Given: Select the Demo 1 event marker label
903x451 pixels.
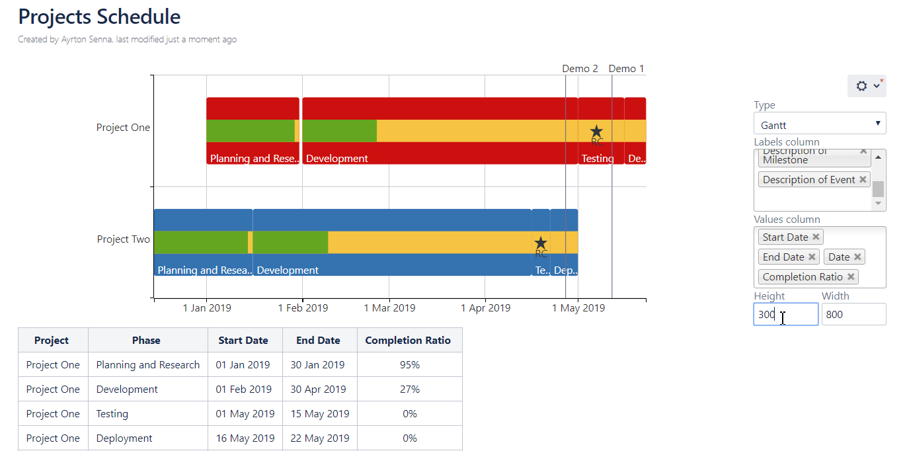Looking at the screenshot, I should pos(625,69).
